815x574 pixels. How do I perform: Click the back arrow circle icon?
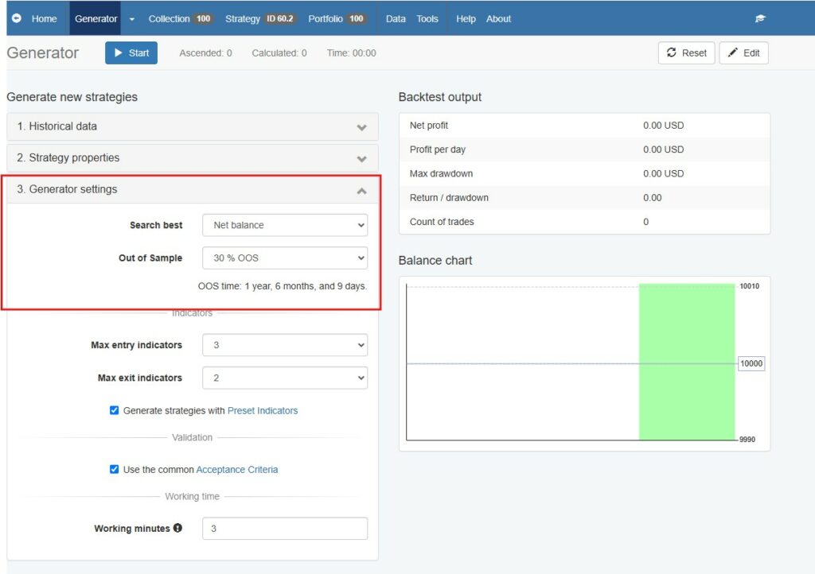[x=17, y=18]
